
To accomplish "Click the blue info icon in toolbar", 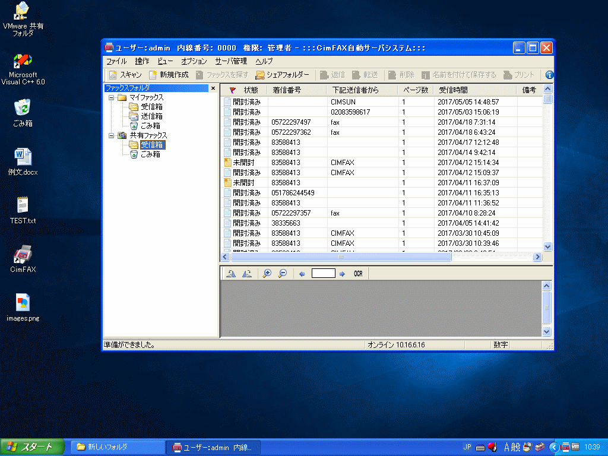I will 549,75.
